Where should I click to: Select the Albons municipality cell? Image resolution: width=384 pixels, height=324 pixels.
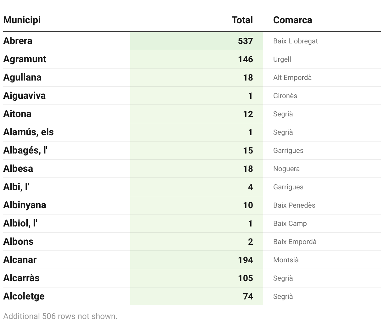coord(18,242)
